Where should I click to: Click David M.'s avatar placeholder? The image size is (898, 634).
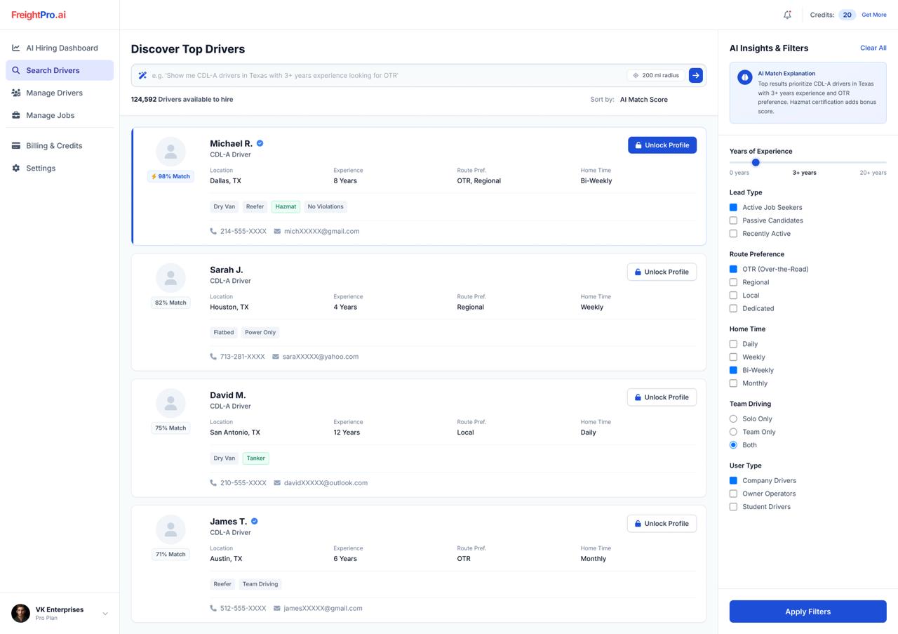(170, 403)
